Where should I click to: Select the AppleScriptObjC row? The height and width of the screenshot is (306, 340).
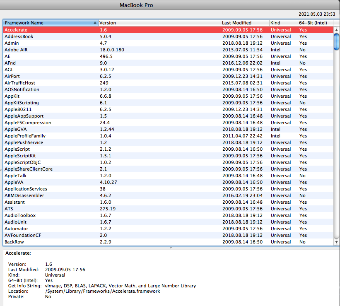pyautogui.click(x=168, y=162)
